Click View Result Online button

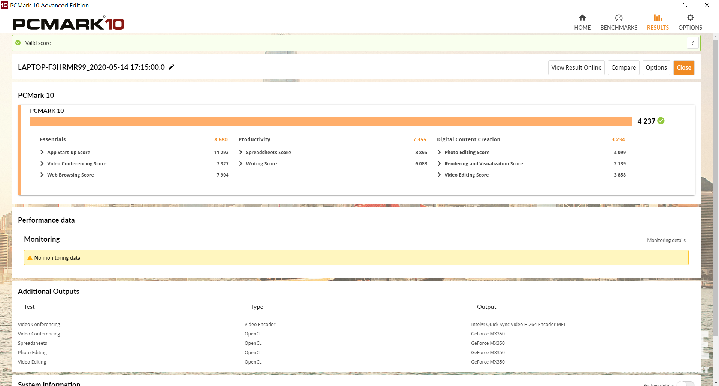pos(576,67)
